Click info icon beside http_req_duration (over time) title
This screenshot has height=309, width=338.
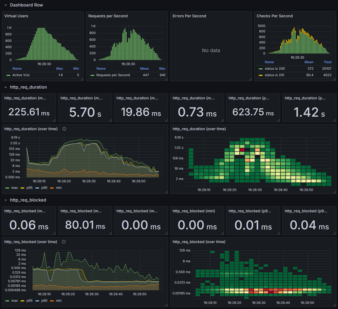click(x=64, y=129)
